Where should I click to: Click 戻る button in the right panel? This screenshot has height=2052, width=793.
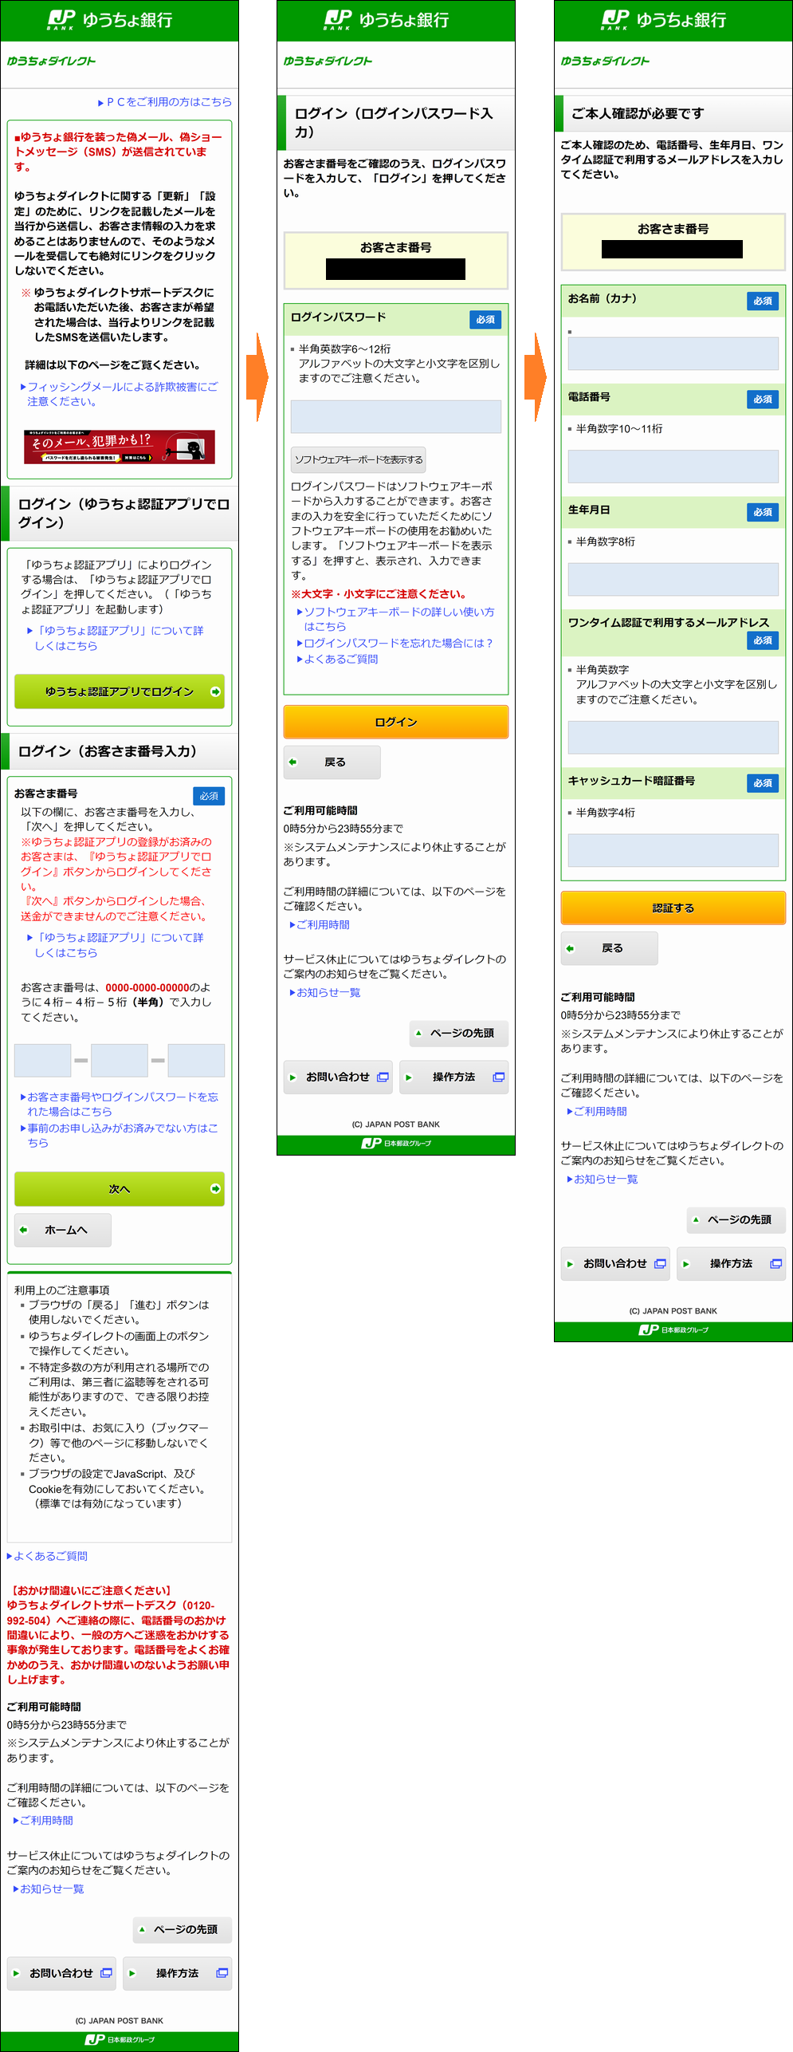[x=610, y=947]
